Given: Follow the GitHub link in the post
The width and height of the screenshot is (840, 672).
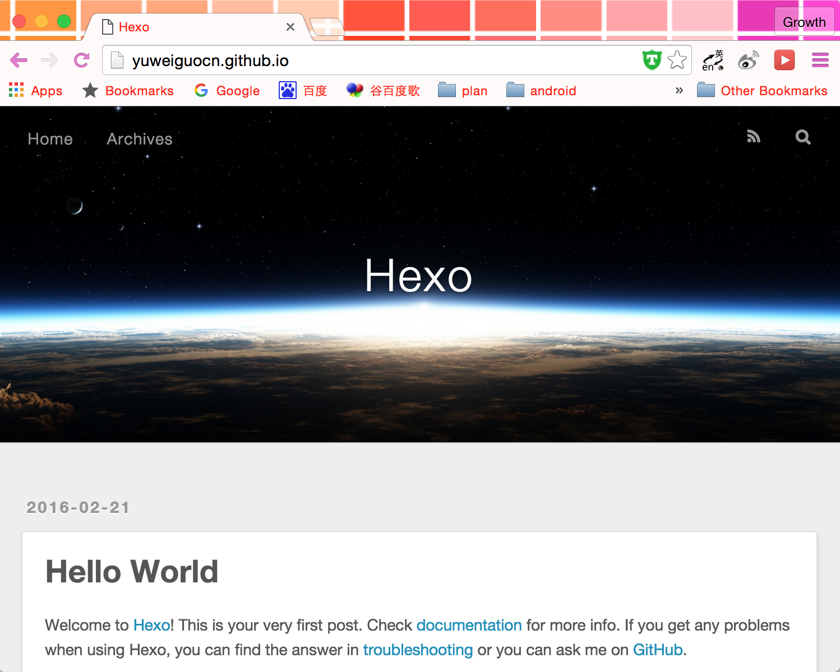Looking at the screenshot, I should pyautogui.click(x=658, y=650).
